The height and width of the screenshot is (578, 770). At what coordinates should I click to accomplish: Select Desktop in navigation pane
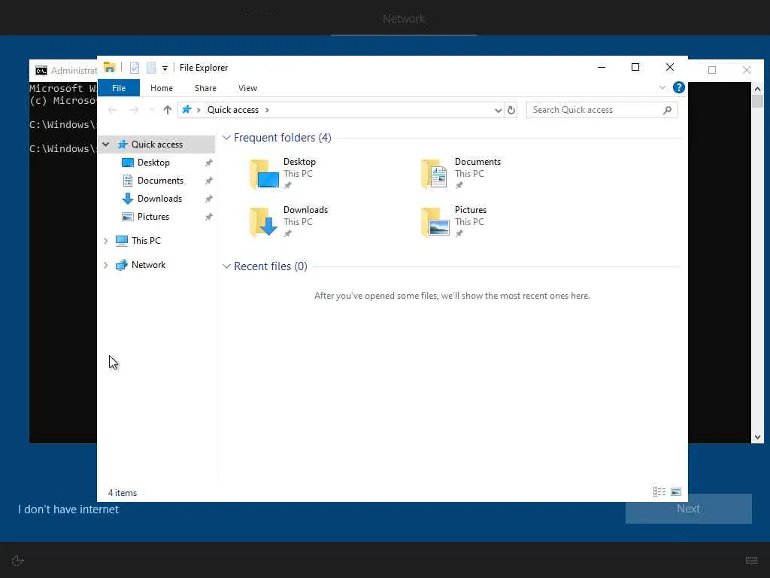153,163
